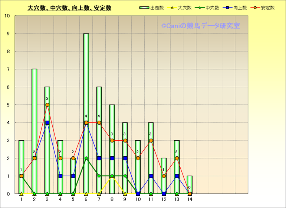The image size is (286, 208).
Task: Click the 出走数 legend text label
Action: tap(157, 8)
